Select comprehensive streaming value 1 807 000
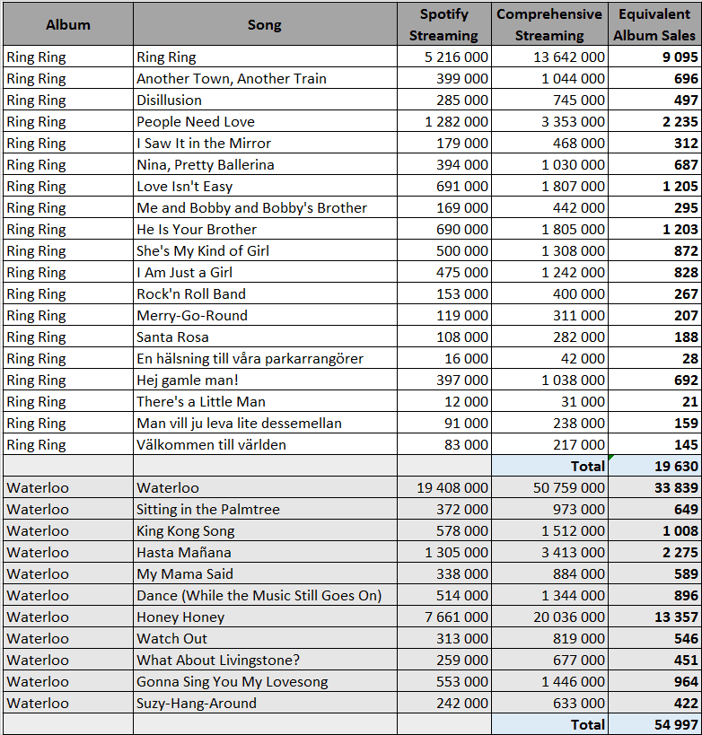Viewport: 702px width, 735px height. [x=549, y=186]
